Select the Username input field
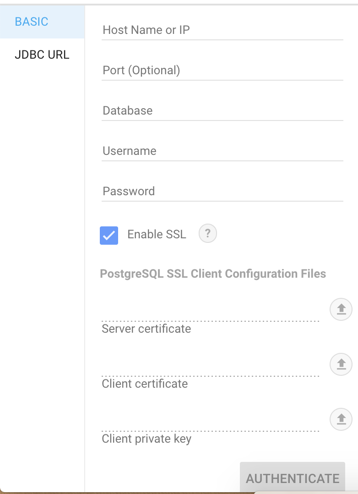Viewport: 358px width, 494px height. 222,151
